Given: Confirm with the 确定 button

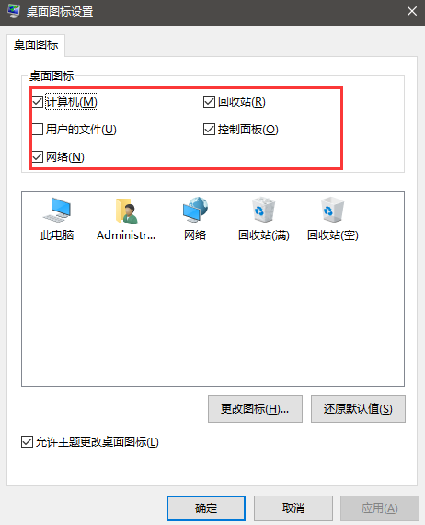Looking at the screenshot, I should (206, 508).
